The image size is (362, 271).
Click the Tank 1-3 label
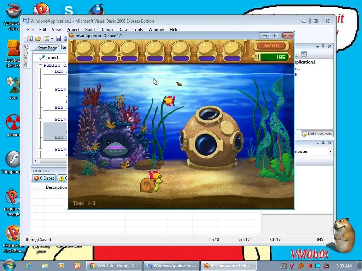pyautogui.click(x=84, y=204)
